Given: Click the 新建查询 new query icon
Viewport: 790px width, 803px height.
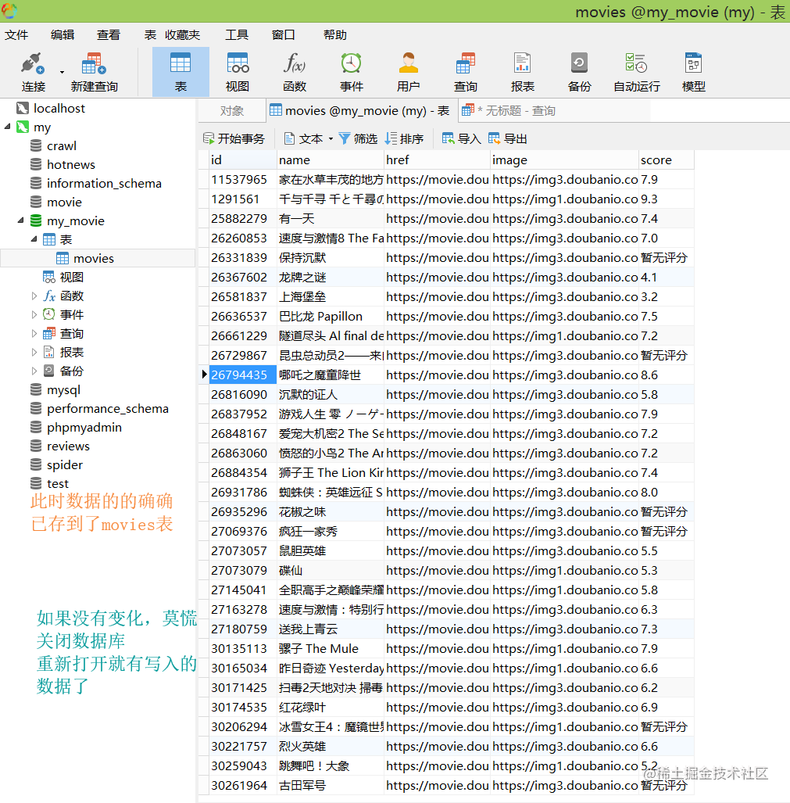Looking at the screenshot, I should 94,72.
